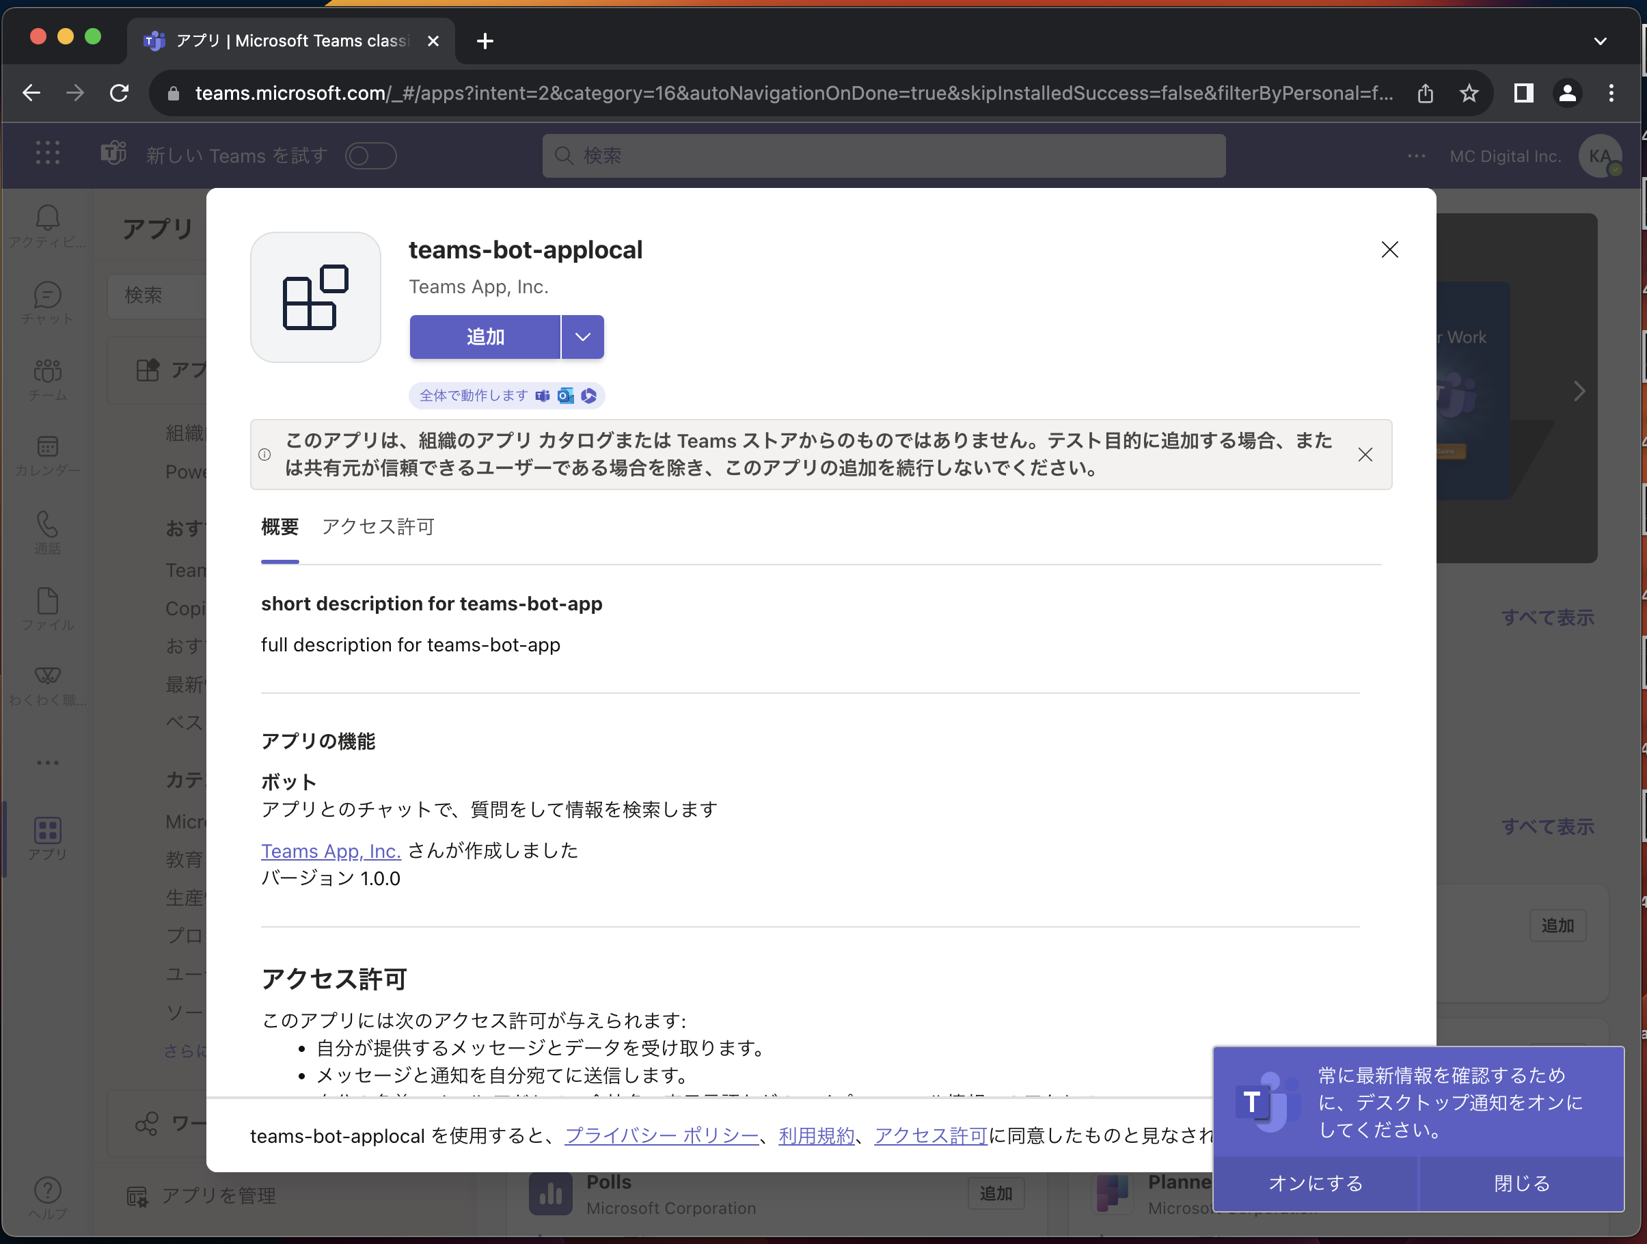This screenshot has height=1244, width=1647.
Task: Expand the tab search chevron
Action: click(1600, 41)
